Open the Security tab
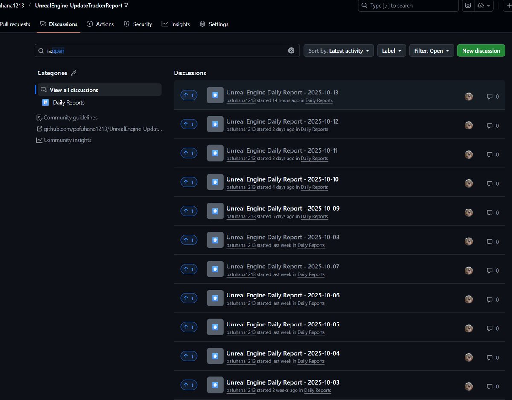This screenshot has height=400, width=512. (138, 24)
